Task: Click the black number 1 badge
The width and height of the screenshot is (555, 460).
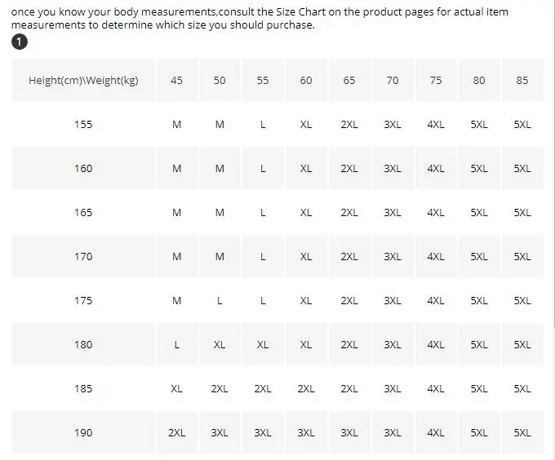Action: [19, 42]
